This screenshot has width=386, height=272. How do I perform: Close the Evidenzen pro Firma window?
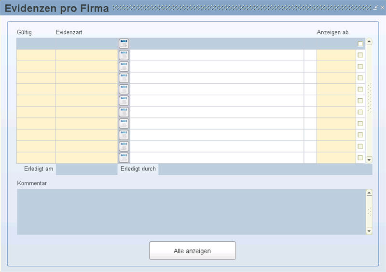click(382, 8)
